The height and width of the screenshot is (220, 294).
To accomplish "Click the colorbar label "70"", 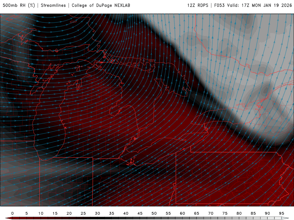I will tap(211, 213).
